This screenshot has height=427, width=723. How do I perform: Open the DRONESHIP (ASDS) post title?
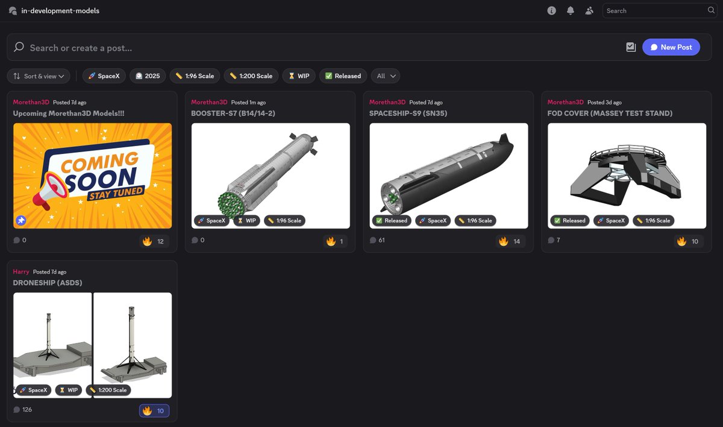pos(48,283)
